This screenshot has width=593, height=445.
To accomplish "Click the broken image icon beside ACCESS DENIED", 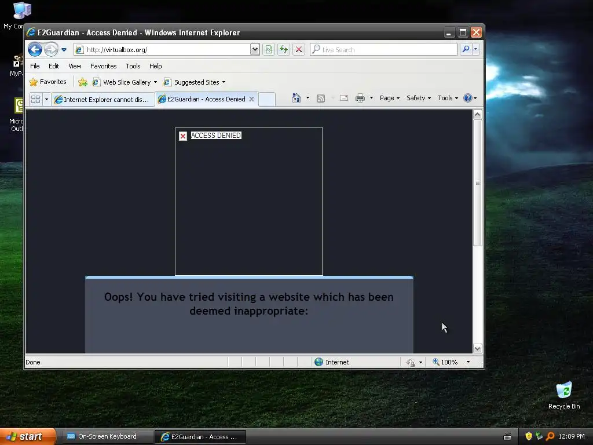I will coord(183,136).
